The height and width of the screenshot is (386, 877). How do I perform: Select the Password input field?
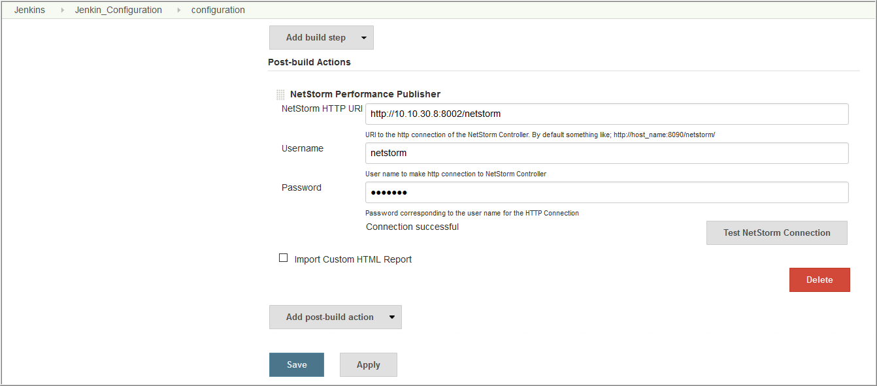tap(606, 192)
